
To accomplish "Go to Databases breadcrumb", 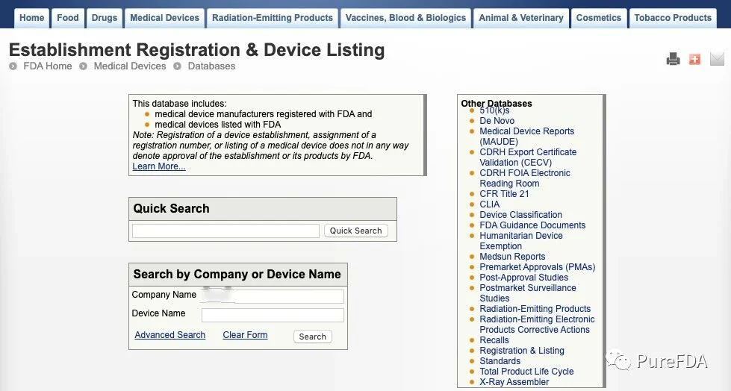I will tap(211, 66).
